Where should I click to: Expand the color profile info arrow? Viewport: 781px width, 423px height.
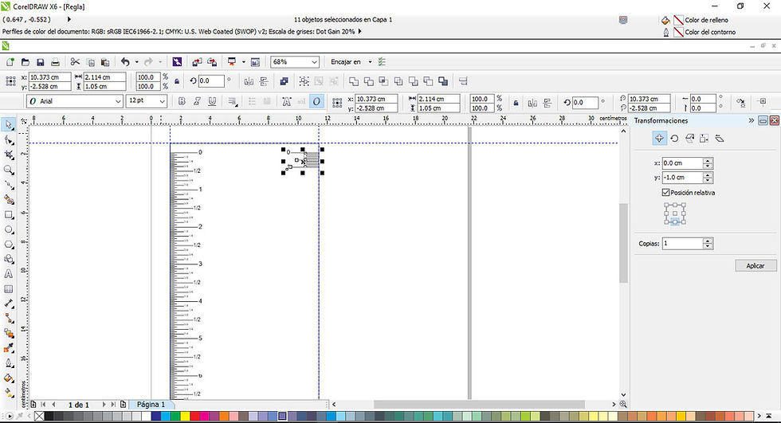coord(359,31)
